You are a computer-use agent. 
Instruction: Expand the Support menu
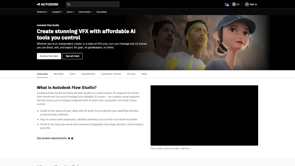tap(57, 12)
